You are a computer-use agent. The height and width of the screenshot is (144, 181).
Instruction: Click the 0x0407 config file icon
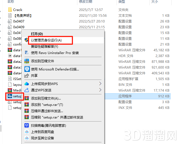(10, 21)
